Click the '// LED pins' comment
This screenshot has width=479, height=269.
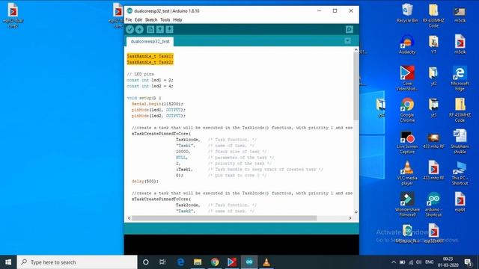click(x=140, y=74)
